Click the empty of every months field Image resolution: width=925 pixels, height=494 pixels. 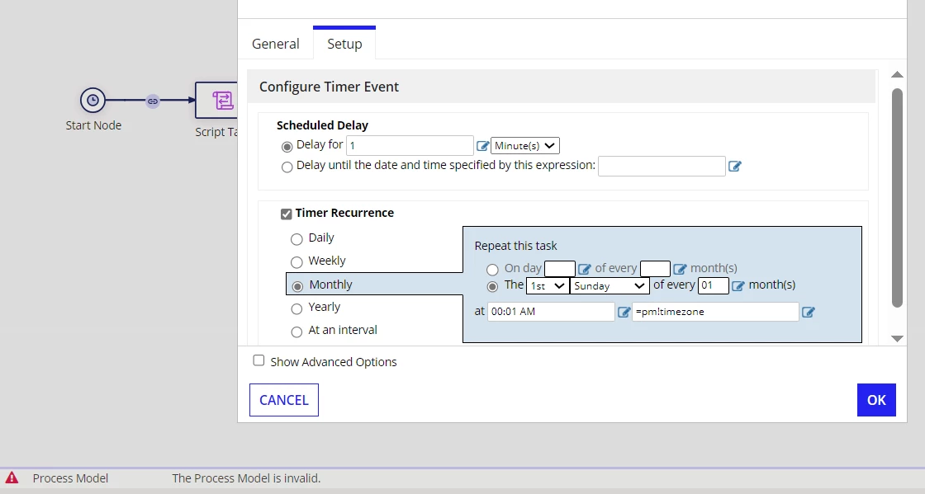[x=655, y=269]
